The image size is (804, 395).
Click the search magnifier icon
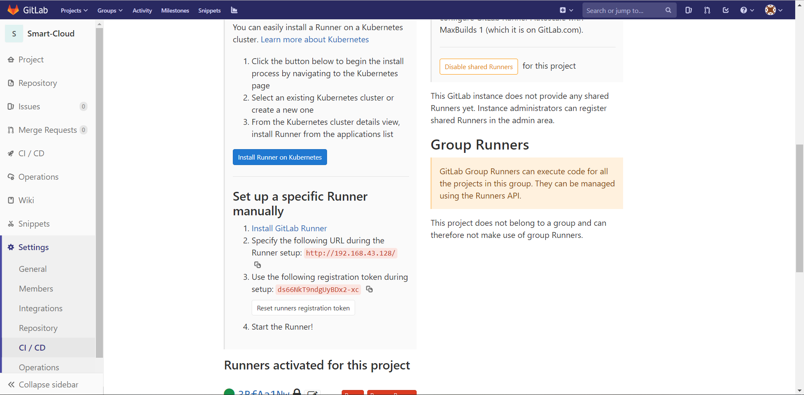click(x=668, y=10)
